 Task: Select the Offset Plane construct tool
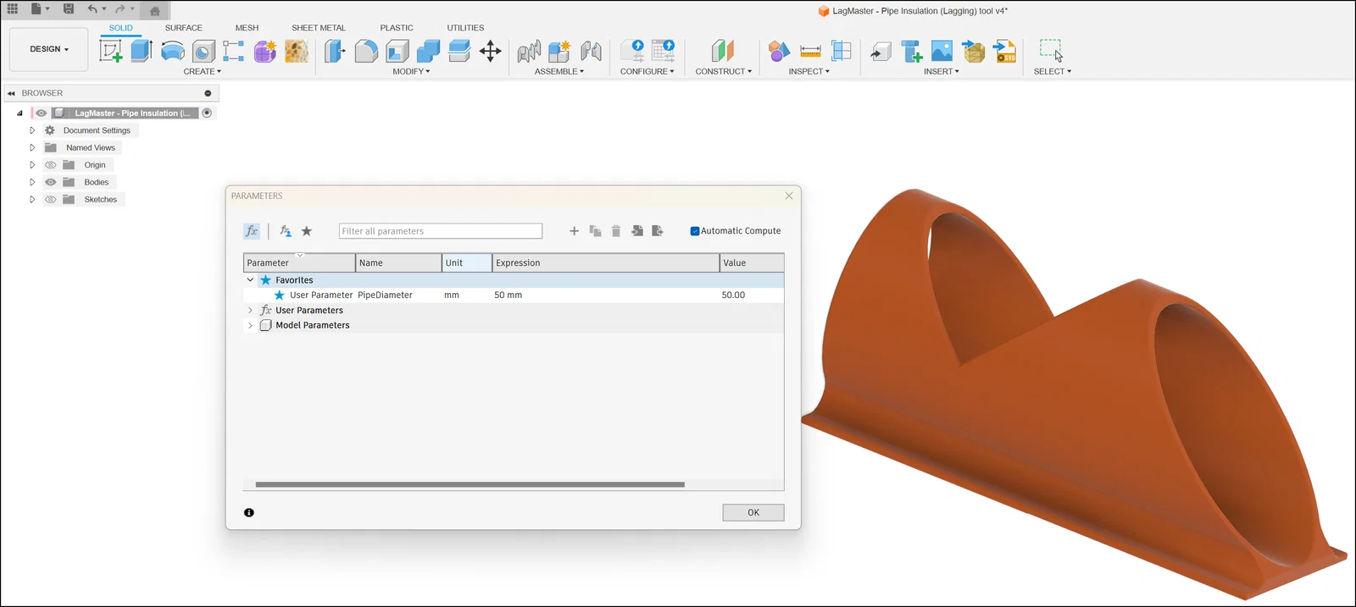pos(722,51)
